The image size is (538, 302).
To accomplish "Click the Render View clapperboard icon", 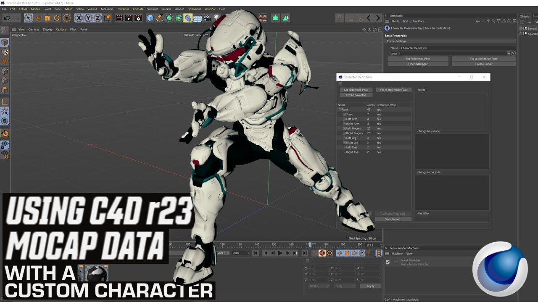I will pyautogui.click(x=119, y=18).
